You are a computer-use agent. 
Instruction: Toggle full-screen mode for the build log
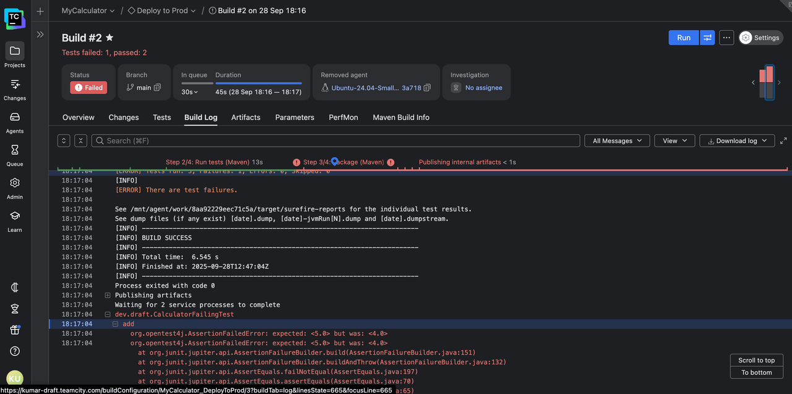point(783,141)
